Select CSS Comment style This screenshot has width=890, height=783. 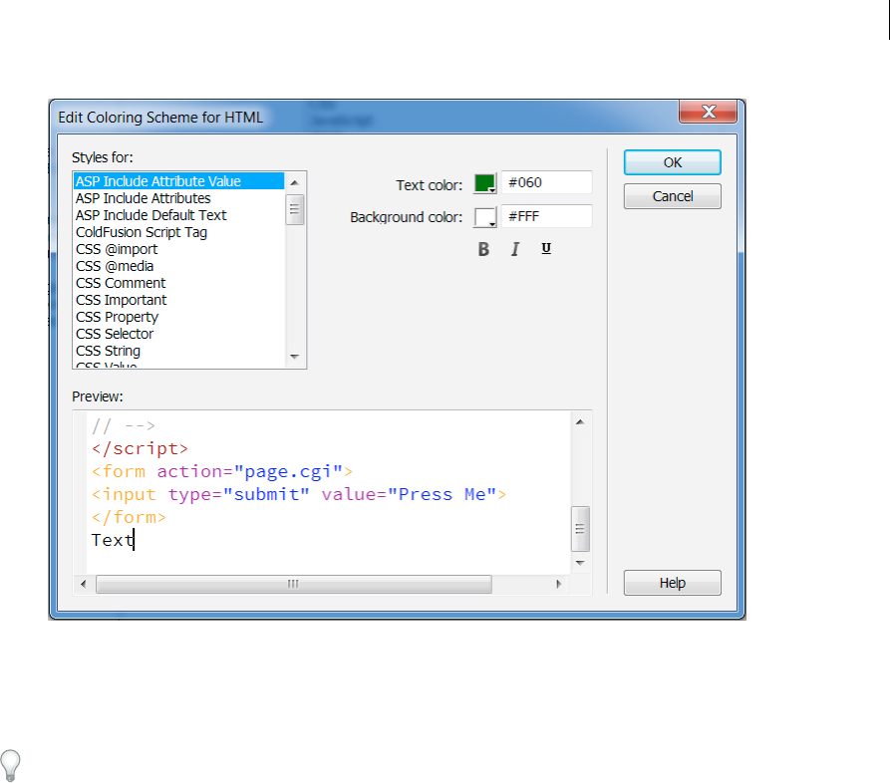pyautogui.click(x=178, y=283)
